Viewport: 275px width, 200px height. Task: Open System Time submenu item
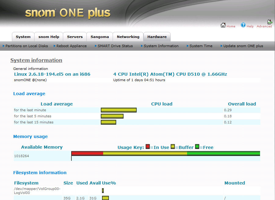(201, 46)
